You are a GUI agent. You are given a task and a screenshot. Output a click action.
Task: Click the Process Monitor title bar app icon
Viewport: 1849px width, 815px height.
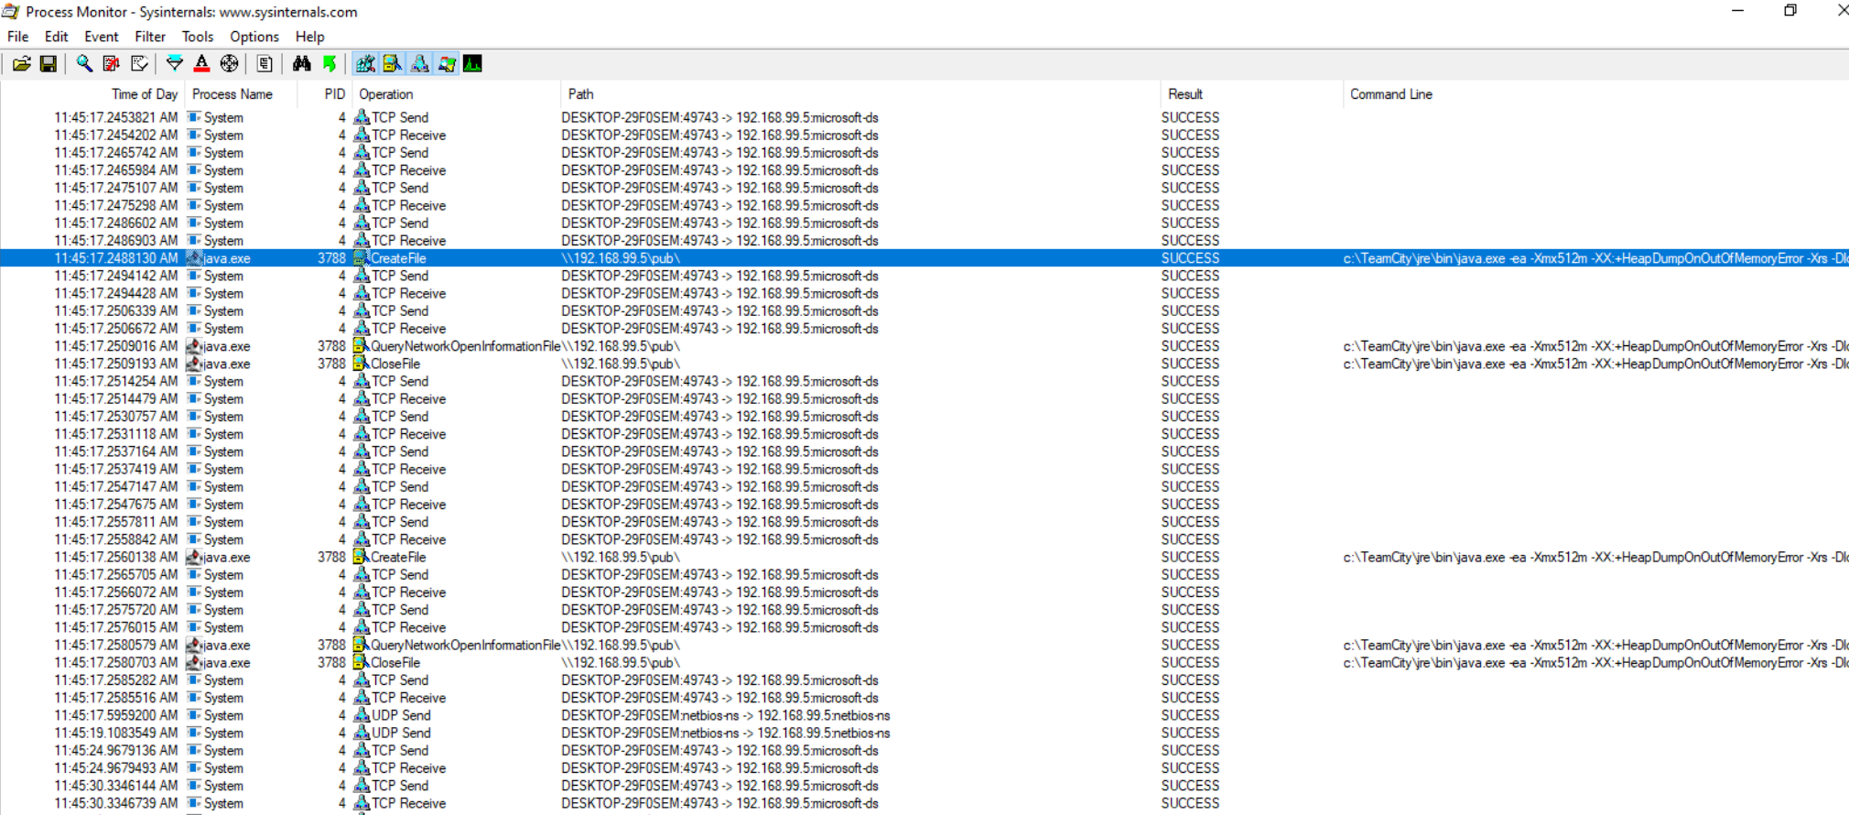[x=11, y=12]
